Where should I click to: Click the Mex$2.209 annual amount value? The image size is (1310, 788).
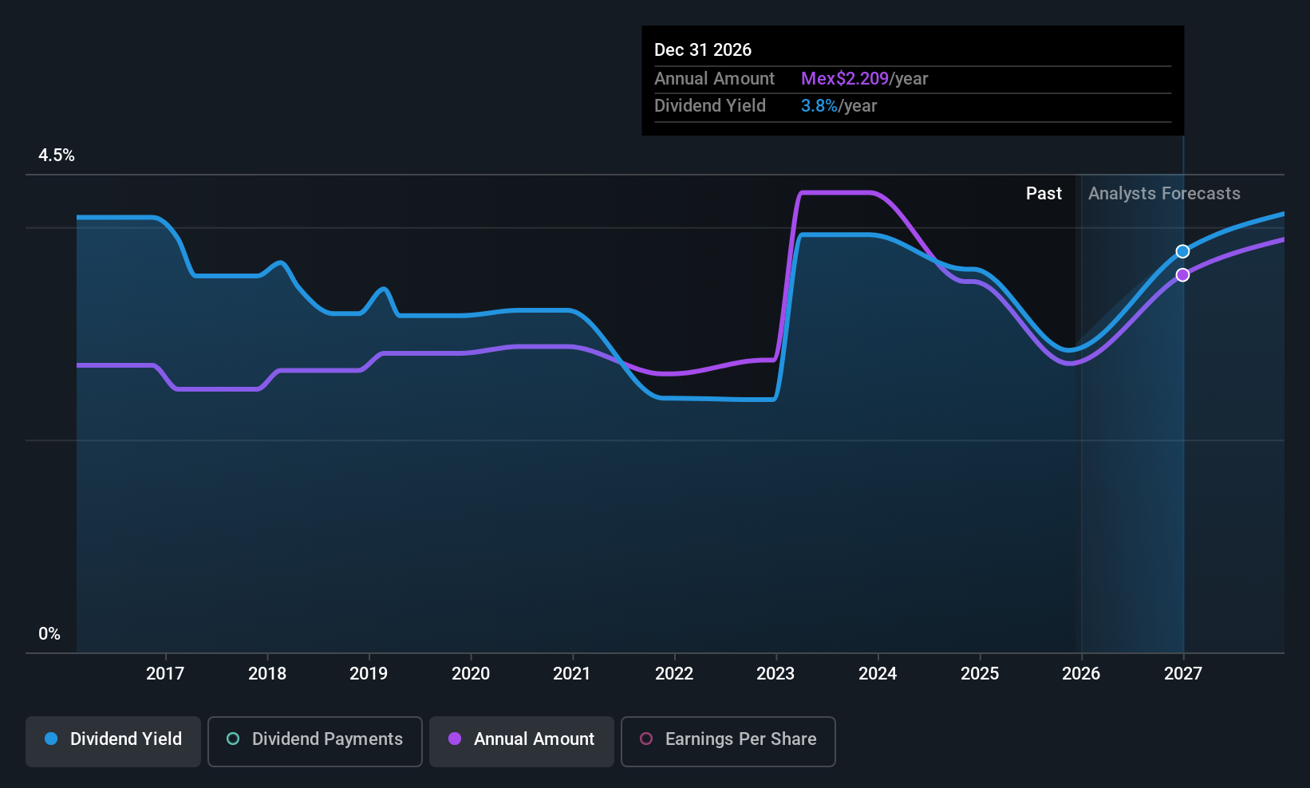click(x=845, y=79)
